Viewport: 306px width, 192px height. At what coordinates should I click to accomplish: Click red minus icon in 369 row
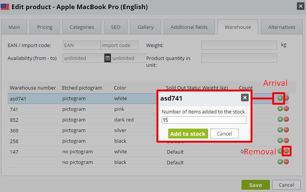[x=286, y=130]
